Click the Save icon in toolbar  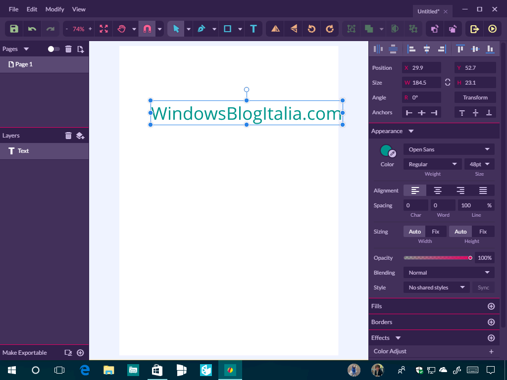14,29
